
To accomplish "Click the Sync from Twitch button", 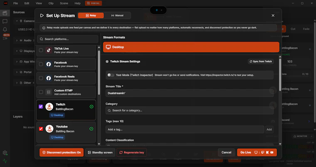I will click(261, 61).
